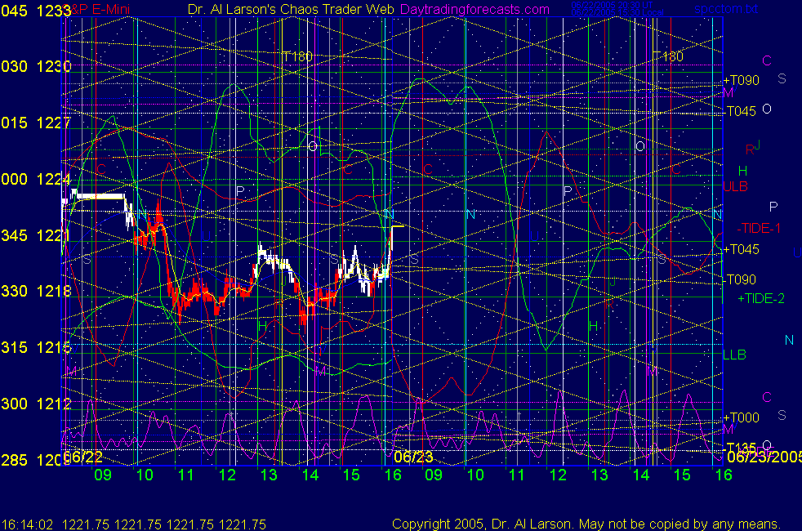The height and width of the screenshot is (531, 802).
Task: Pick the "015 1227" price axis label
Action: pyautogui.click(x=36, y=123)
